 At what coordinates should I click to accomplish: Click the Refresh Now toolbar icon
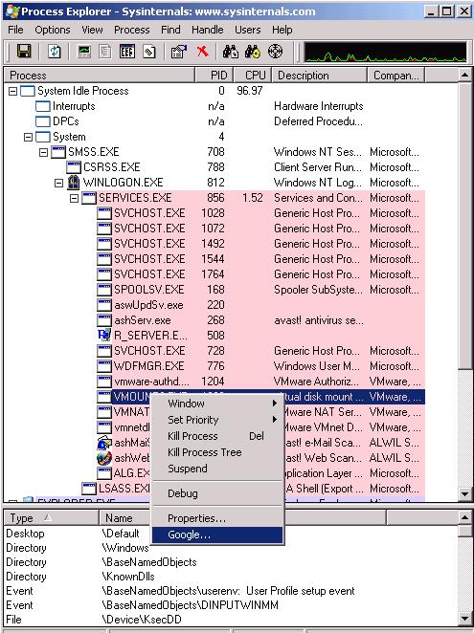[x=55, y=52]
